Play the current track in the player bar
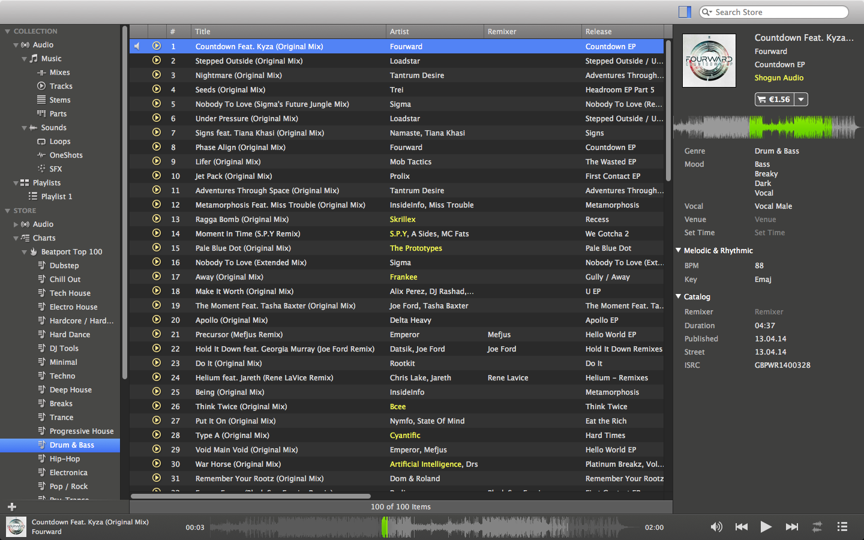Image resolution: width=864 pixels, height=540 pixels. point(766,527)
